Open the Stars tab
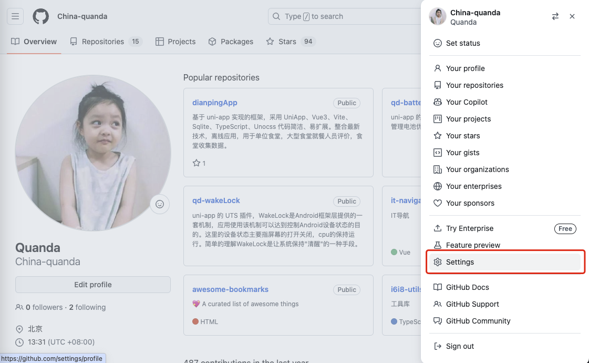The width and height of the screenshot is (589, 363). tap(287, 42)
